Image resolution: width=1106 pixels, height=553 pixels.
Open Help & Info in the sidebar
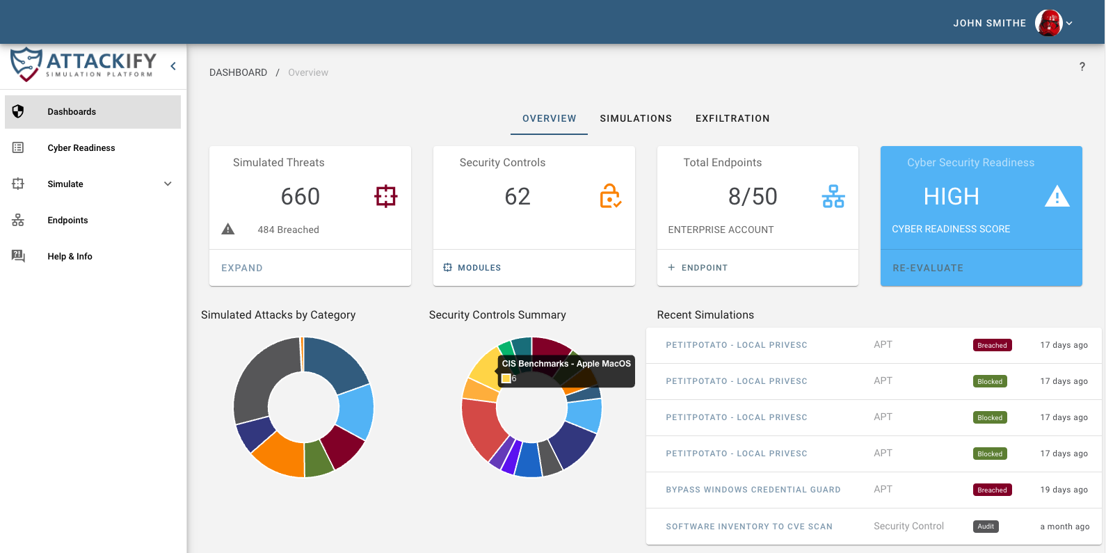click(93, 257)
